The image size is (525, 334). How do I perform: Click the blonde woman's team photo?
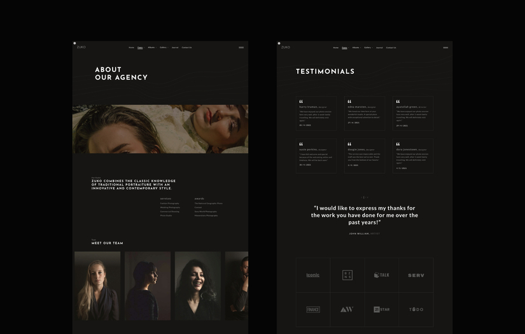click(97, 286)
